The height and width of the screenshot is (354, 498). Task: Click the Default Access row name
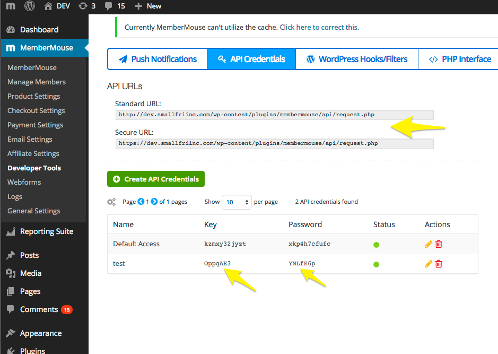[136, 244]
